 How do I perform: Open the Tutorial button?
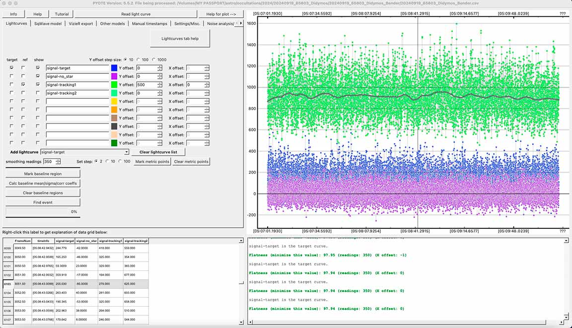click(x=62, y=14)
